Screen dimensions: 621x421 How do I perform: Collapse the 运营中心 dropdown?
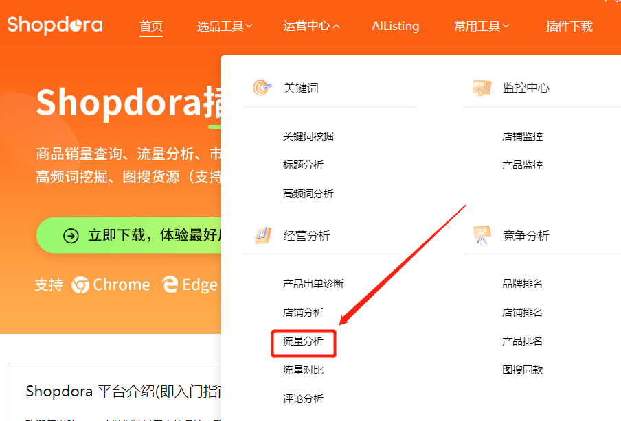point(311,26)
